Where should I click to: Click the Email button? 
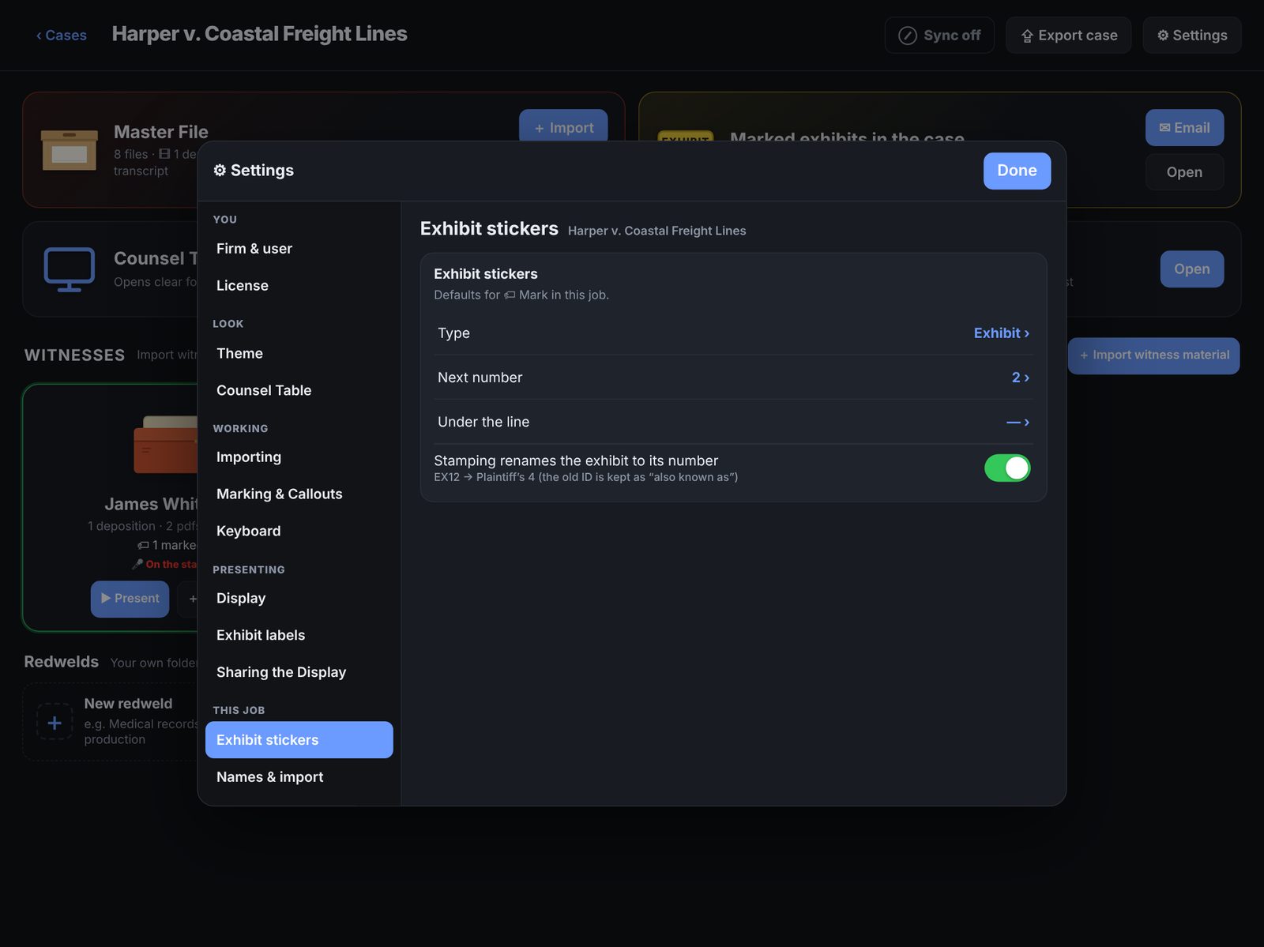coord(1184,128)
